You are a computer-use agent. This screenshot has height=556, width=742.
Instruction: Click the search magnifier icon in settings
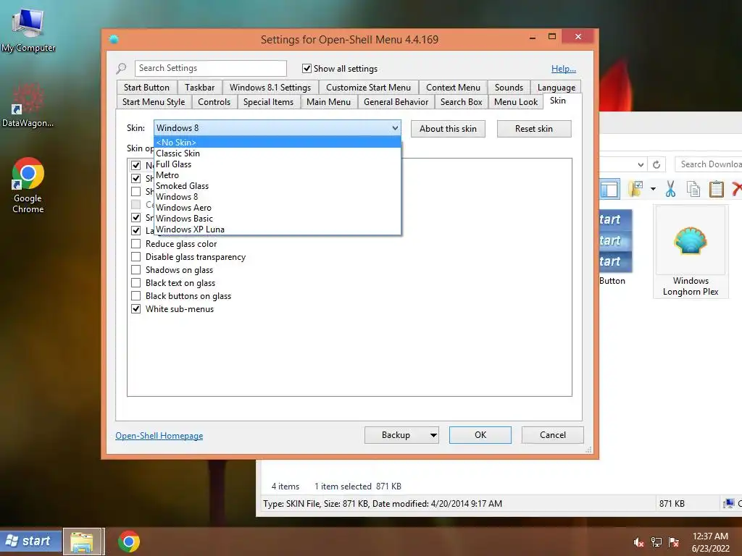(121, 69)
